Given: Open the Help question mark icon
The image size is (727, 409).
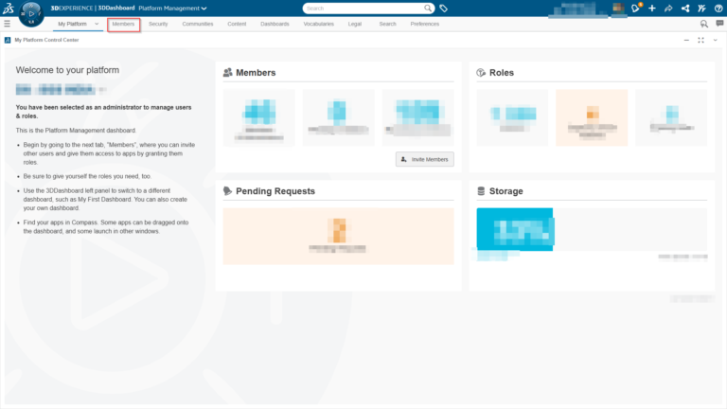Looking at the screenshot, I should point(718,8).
